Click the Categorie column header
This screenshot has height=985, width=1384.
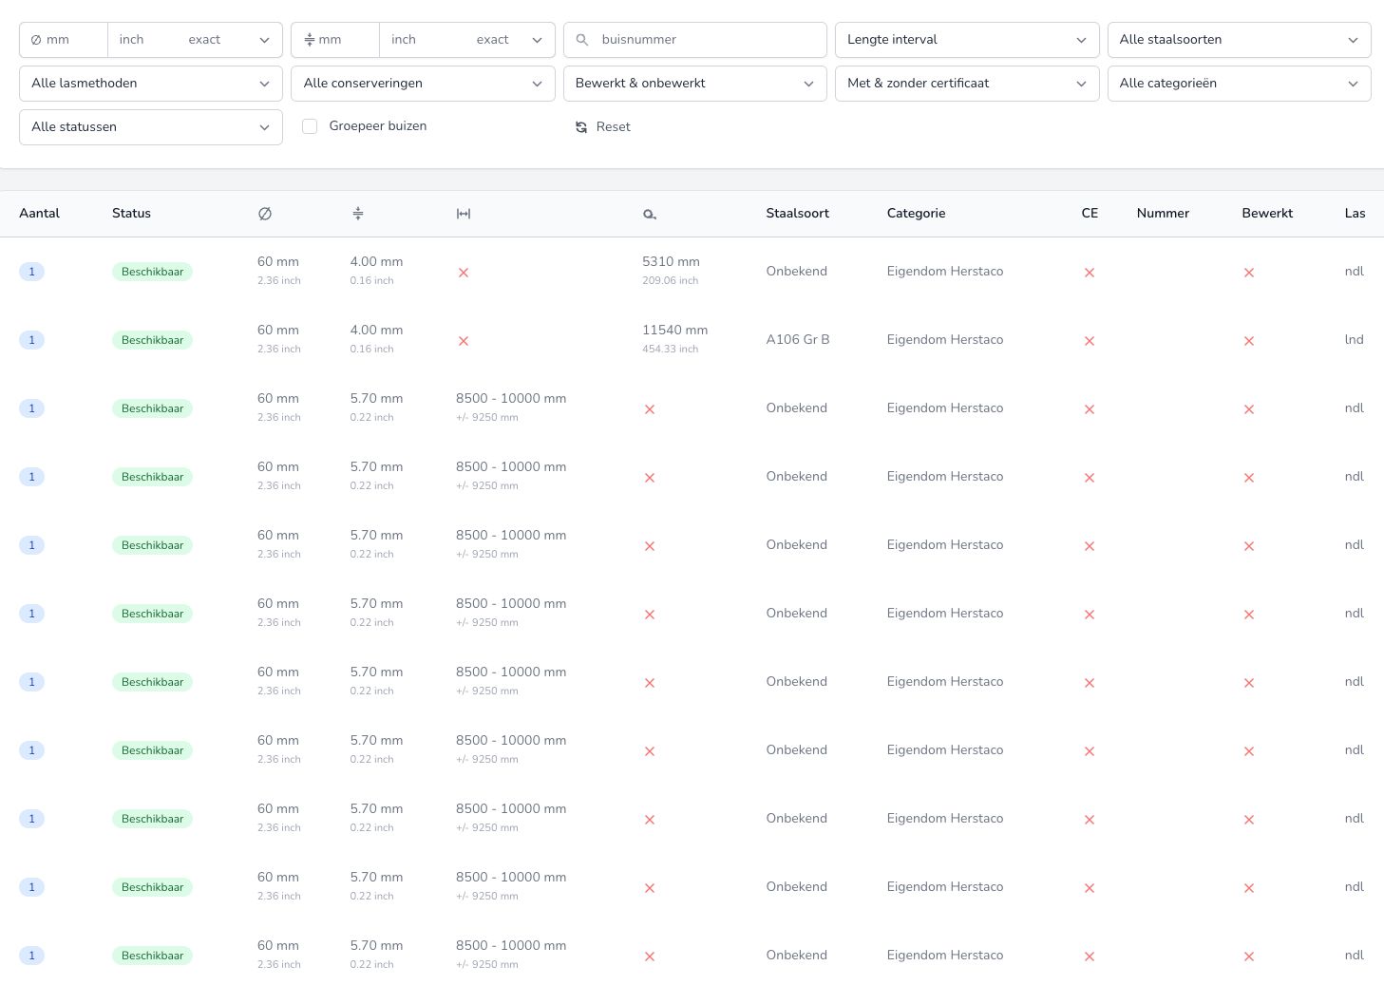[916, 214]
